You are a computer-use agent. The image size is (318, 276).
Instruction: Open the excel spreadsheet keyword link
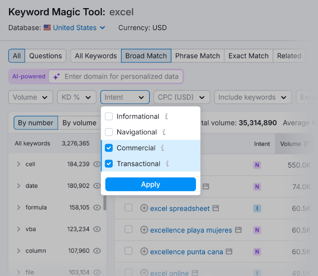coord(180,208)
